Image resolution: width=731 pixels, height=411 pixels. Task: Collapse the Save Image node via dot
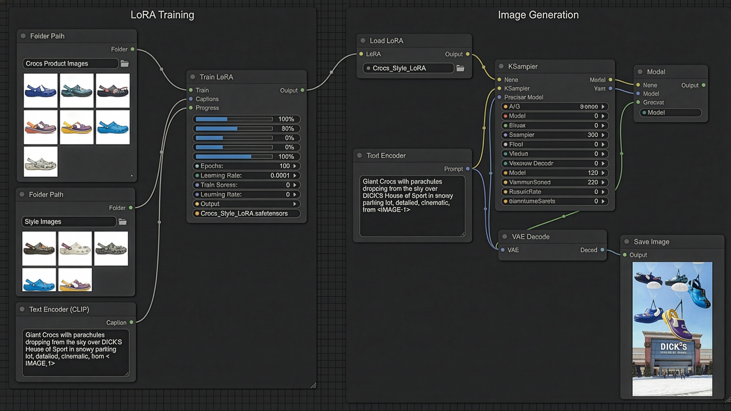click(627, 242)
